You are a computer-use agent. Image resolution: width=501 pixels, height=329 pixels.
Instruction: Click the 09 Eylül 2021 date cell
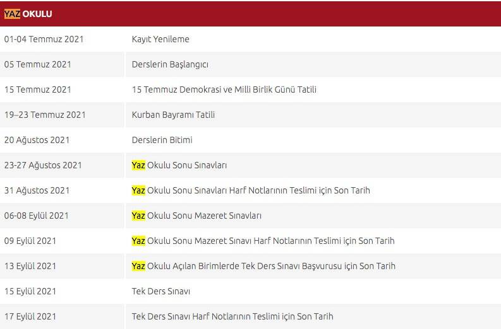(30, 241)
